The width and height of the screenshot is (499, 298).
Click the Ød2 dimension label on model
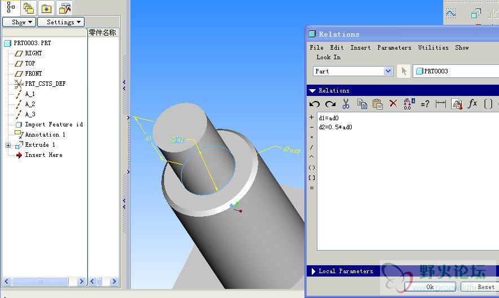click(x=177, y=139)
